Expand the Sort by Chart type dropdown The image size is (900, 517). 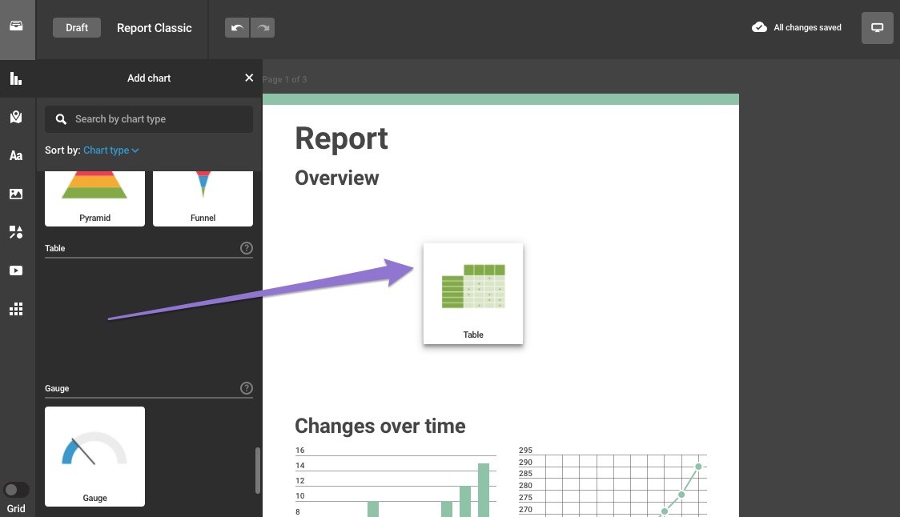[x=111, y=150]
